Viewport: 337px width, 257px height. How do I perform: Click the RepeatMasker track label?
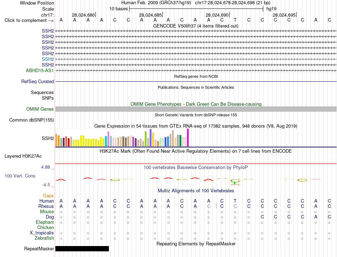pyautogui.click(x=39, y=249)
